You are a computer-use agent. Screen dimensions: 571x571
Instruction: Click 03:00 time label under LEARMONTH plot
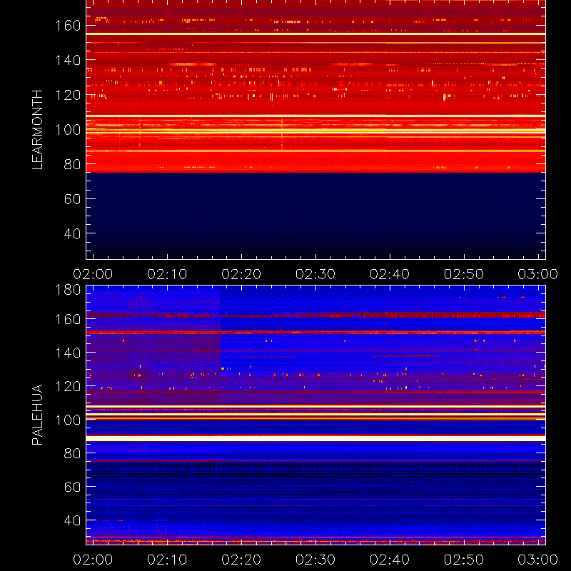pyautogui.click(x=538, y=274)
